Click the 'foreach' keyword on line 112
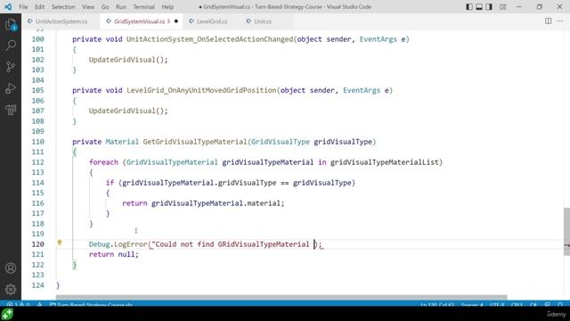 pyautogui.click(x=103, y=162)
